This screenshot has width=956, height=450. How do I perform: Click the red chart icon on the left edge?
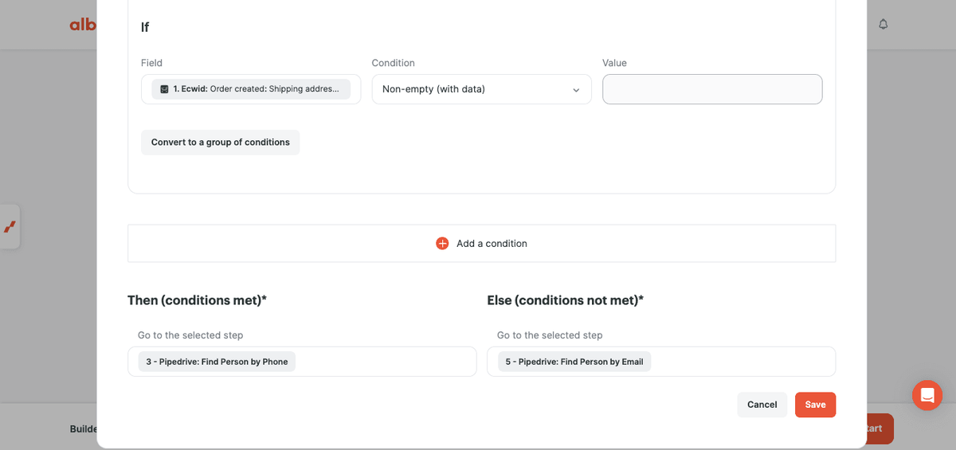click(x=10, y=227)
